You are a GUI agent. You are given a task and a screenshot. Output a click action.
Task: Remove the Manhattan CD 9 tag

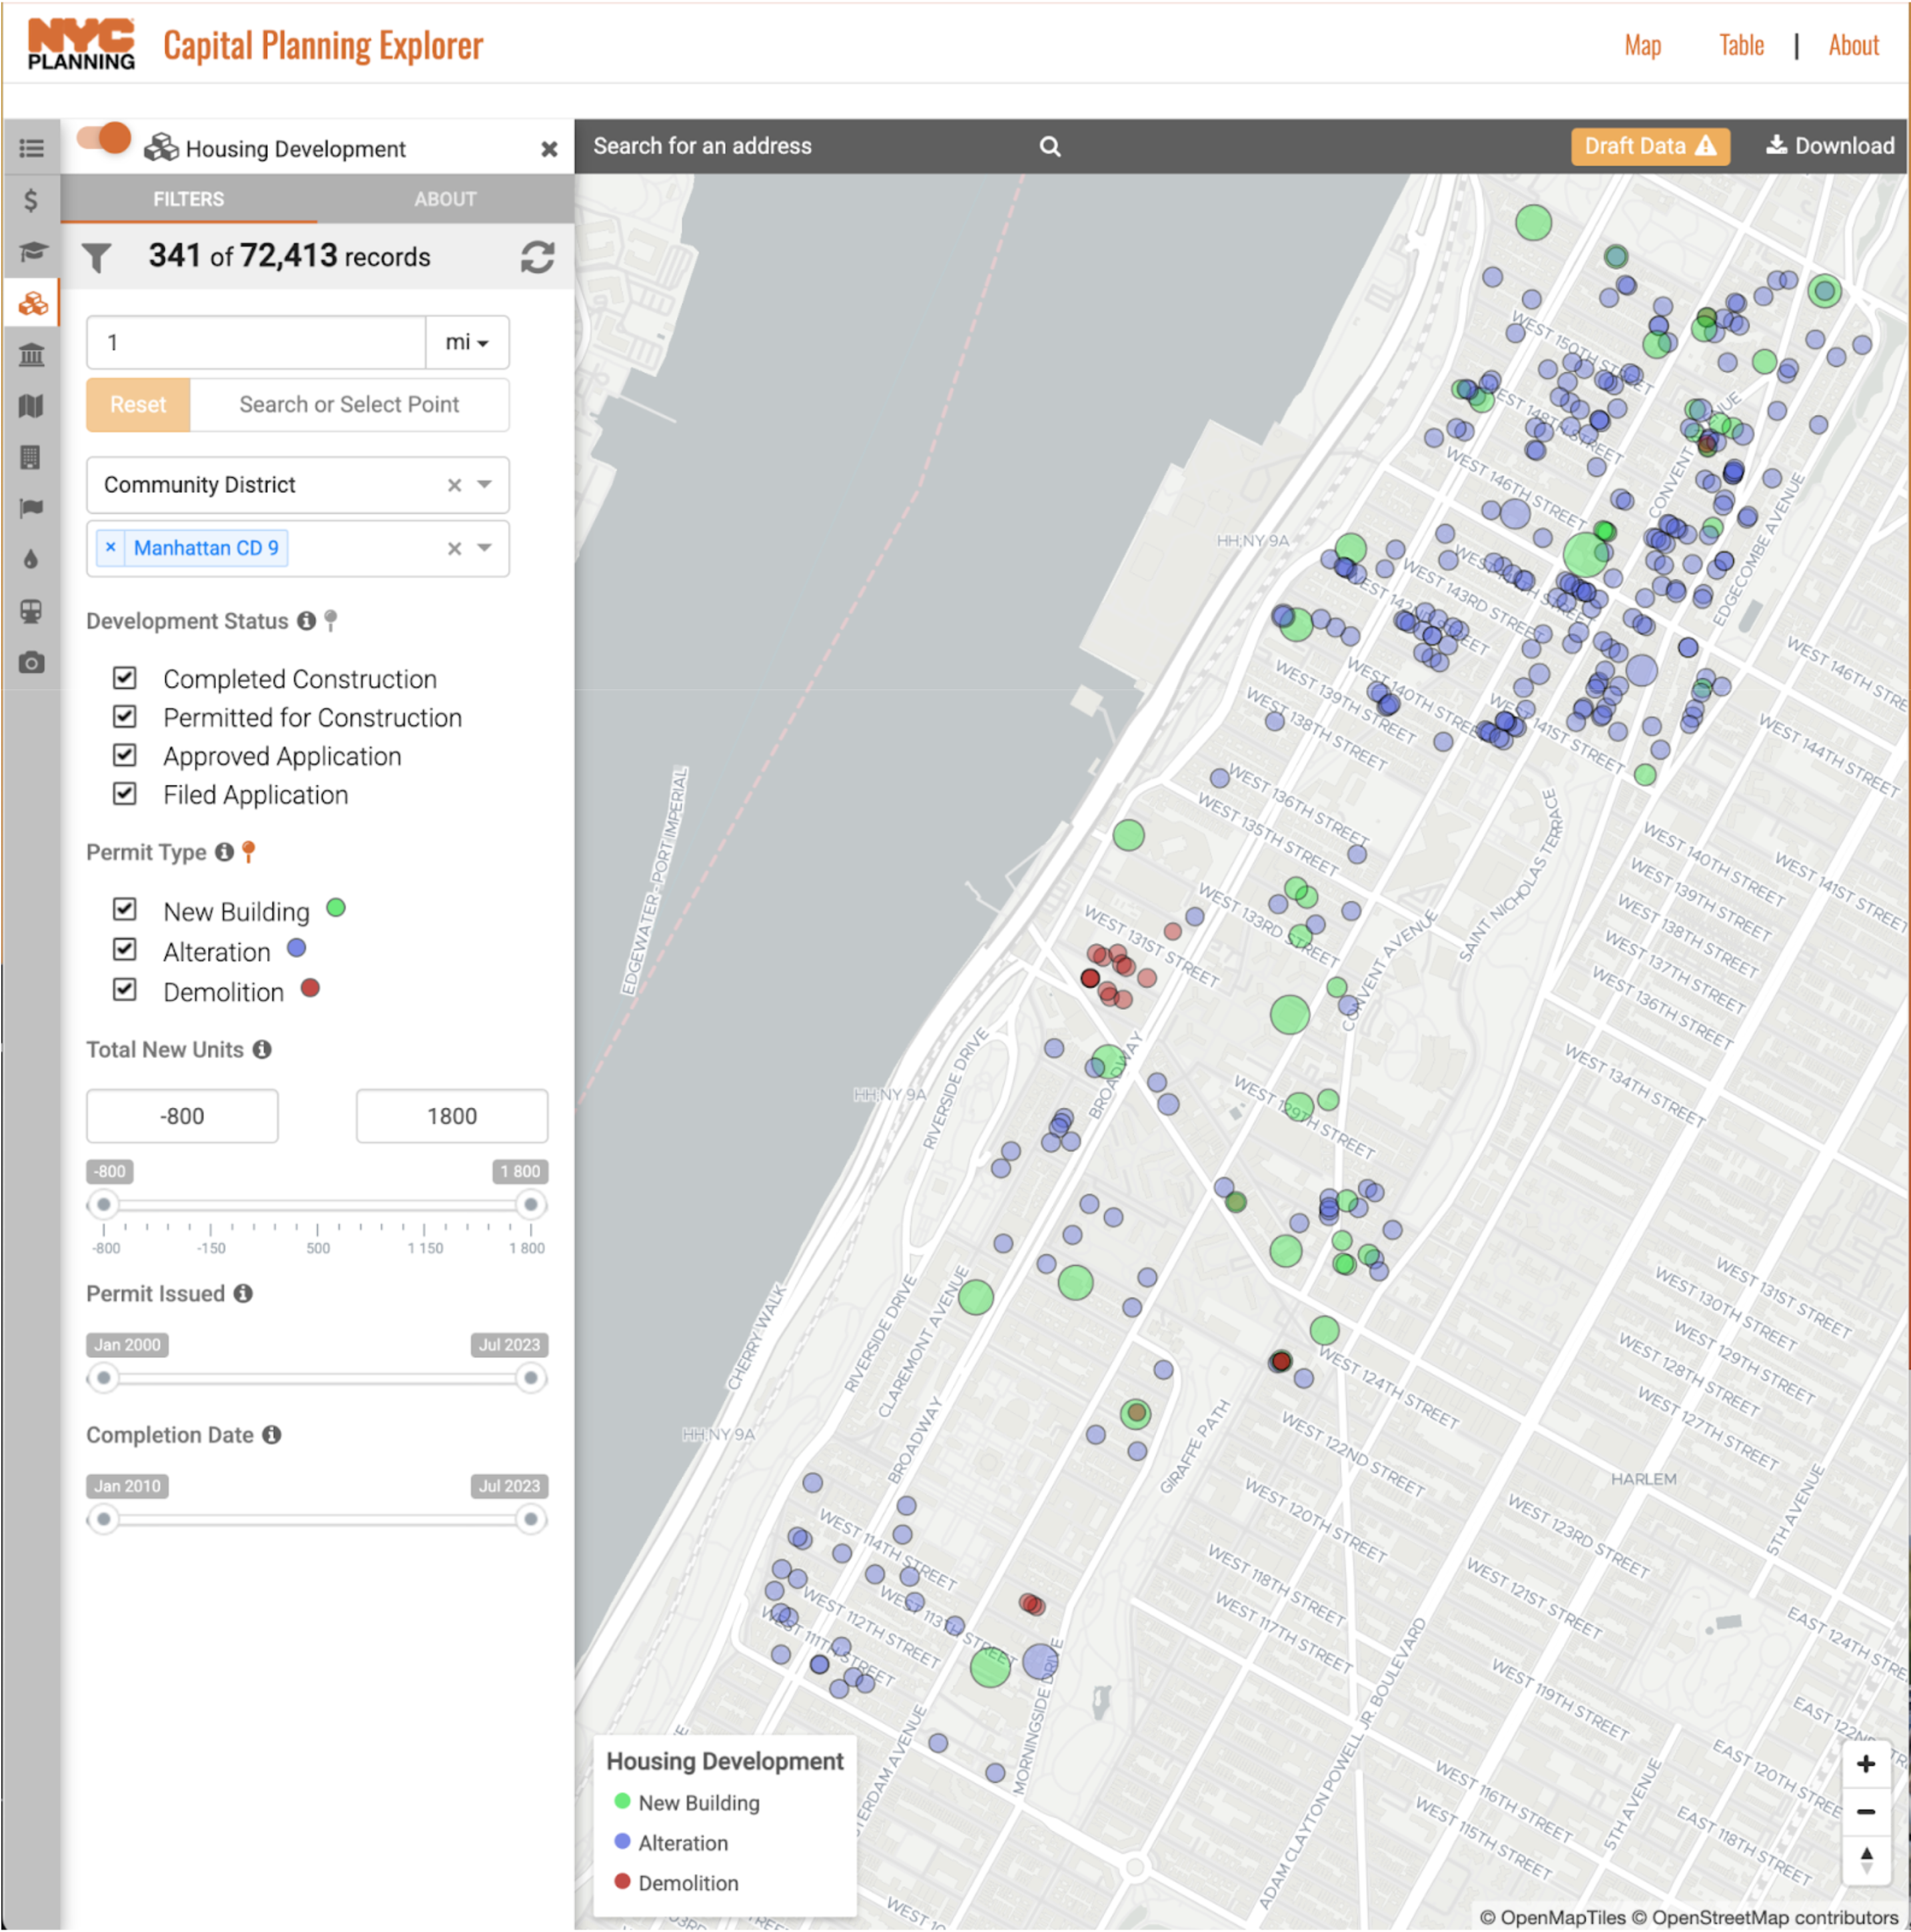point(110,547)
